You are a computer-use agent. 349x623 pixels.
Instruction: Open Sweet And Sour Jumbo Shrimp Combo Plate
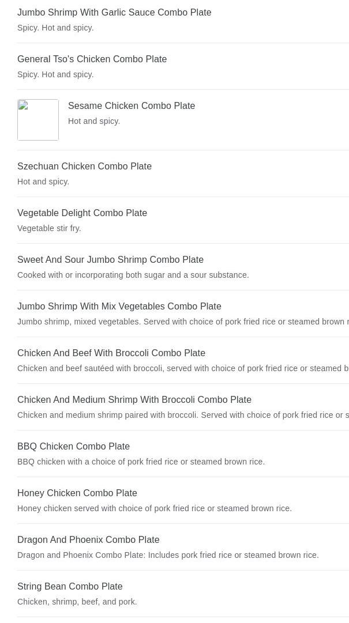tap(110, 259)
